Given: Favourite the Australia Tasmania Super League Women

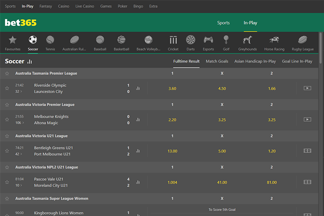Looking at the screenshot, I should [7, 199].
